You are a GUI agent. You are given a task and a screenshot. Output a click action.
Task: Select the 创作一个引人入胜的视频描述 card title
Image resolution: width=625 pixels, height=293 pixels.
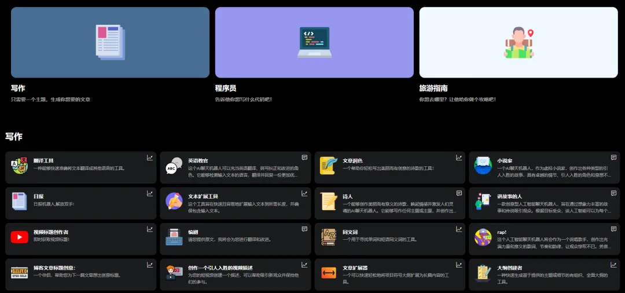pyautogui.click(x=220, y=268)
